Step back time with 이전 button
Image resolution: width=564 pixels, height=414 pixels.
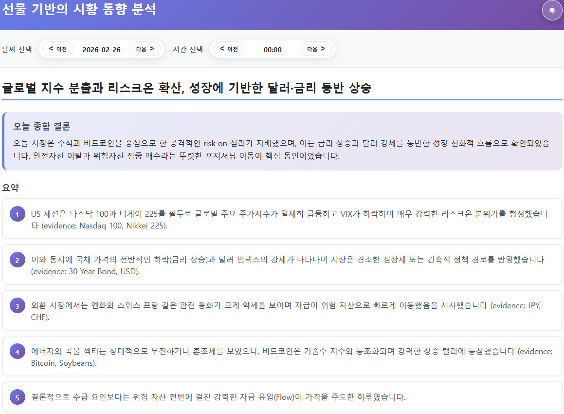[229, 49]
